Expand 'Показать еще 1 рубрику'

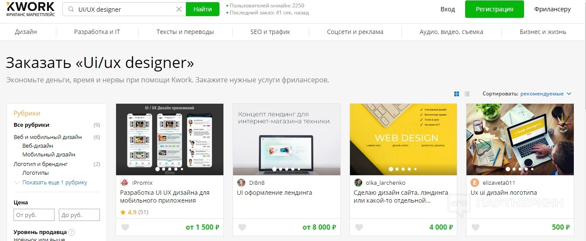pos(55,183)
